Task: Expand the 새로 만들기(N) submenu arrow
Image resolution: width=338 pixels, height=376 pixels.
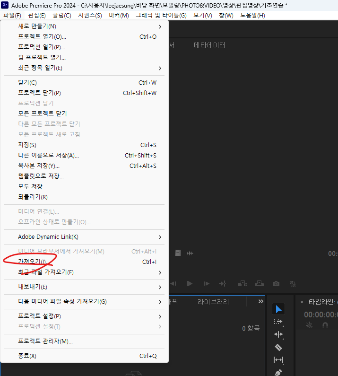Action: [x=160, y=26]
